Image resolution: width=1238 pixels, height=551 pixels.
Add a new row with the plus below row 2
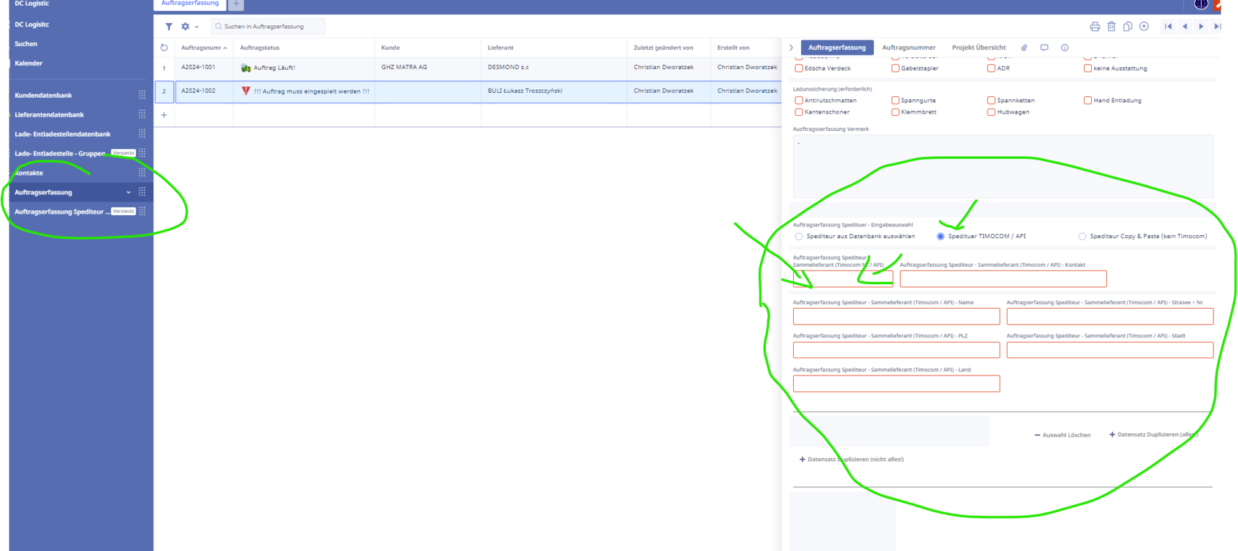[x=164, y=115]
